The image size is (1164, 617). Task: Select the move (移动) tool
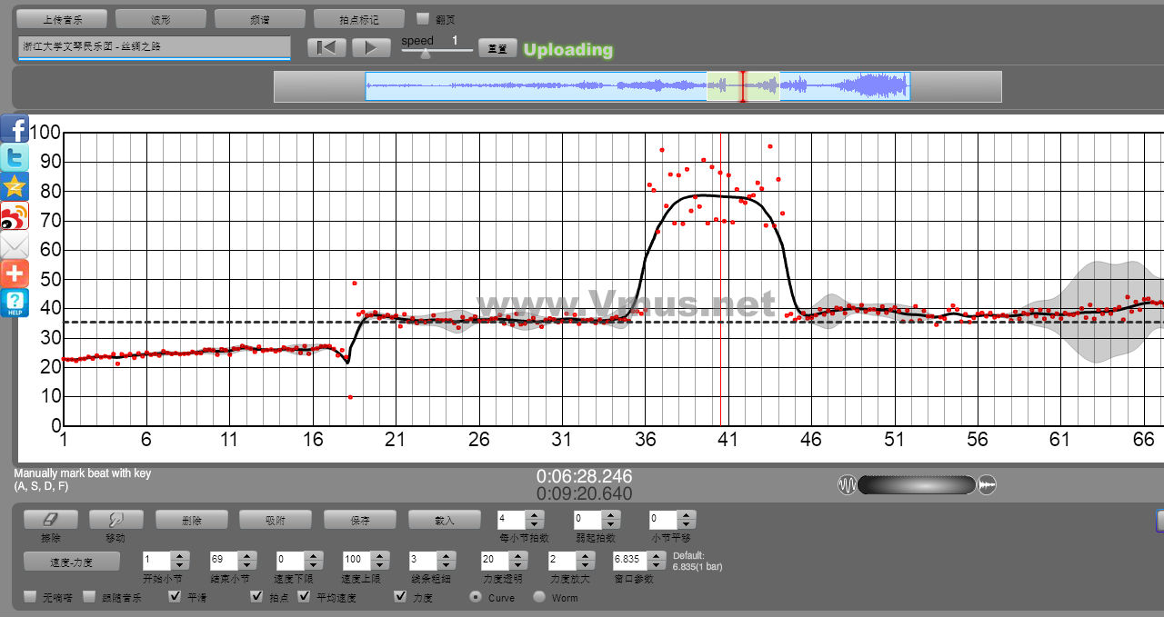click(x=115, y=520)
